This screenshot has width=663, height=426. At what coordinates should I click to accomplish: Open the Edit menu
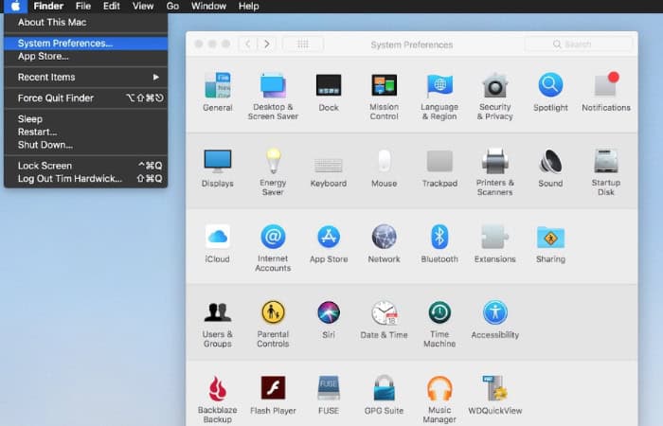[x=111, y=7]
